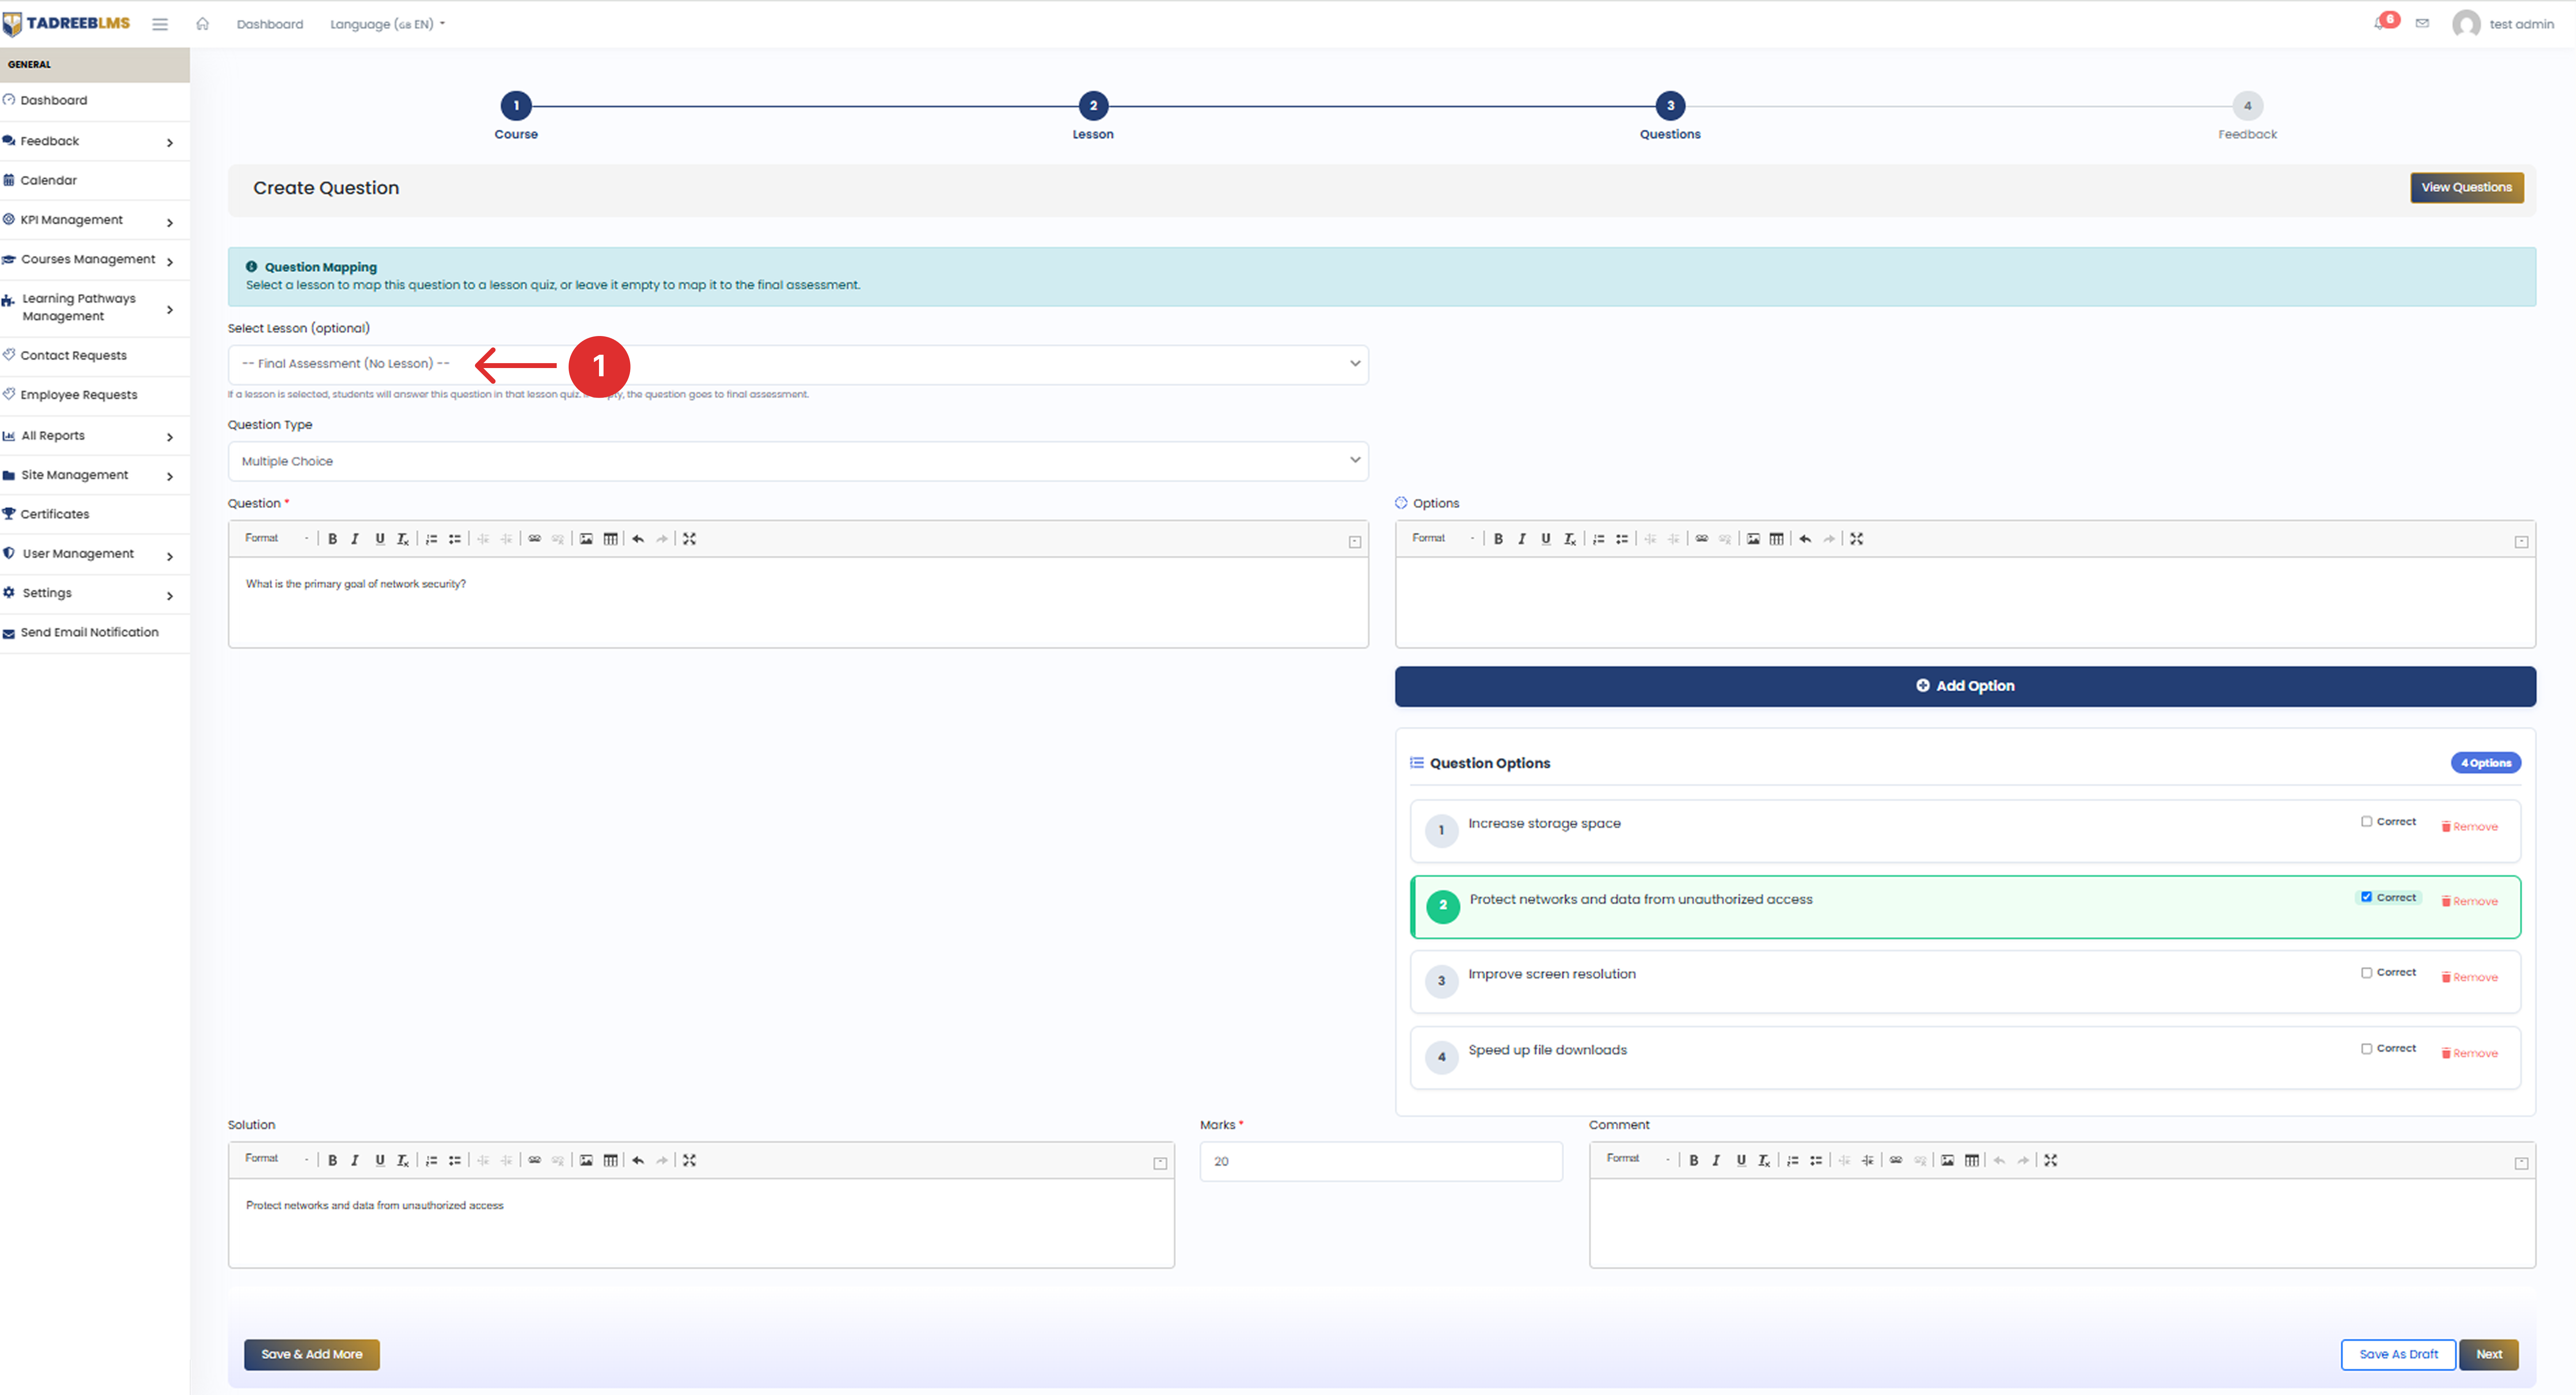The height and width of the screenshot is (1395, 2576).
Task: Open Send Email Notification in the sidebar
Action: click(95, 632)
